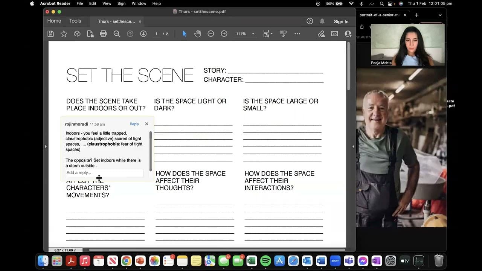Click the invite people icon
The width and height of the screenshot is (482, 271).
click(348, 34)
